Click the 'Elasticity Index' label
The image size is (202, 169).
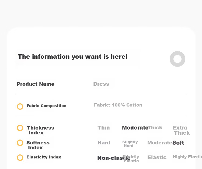coord(44,157)
